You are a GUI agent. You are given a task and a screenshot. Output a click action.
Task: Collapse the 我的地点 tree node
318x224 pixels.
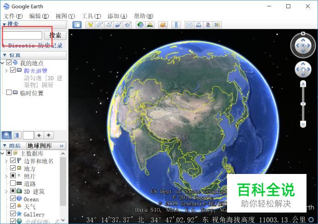click(2, 63)
